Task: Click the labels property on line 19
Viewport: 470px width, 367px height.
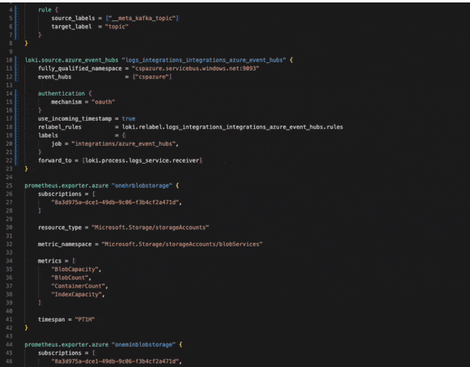Action: (48, 135)
